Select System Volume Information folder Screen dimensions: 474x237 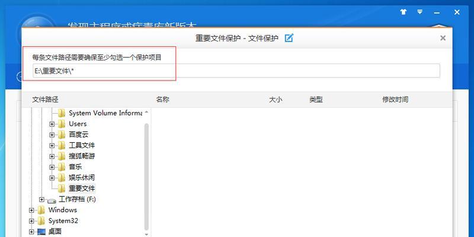pos(105,113)
